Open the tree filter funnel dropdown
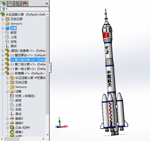This screenshot has width=150, height=141. [x=5, y=9]
